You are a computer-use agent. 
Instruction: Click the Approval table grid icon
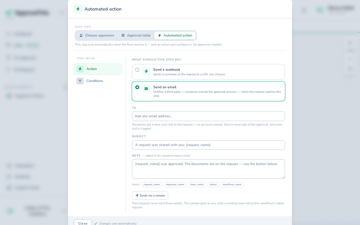coord(123,35)
